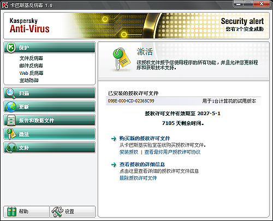Click 查看授权的详细信息 link
The image size is (273, 221).
142,164
